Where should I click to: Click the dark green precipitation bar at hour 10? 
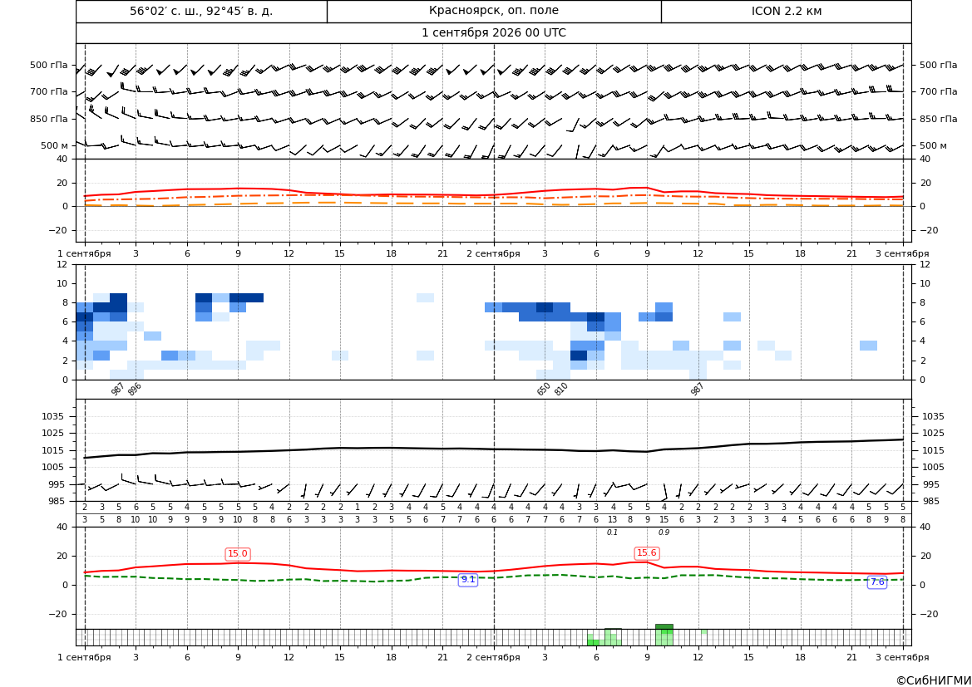[664, 627]
